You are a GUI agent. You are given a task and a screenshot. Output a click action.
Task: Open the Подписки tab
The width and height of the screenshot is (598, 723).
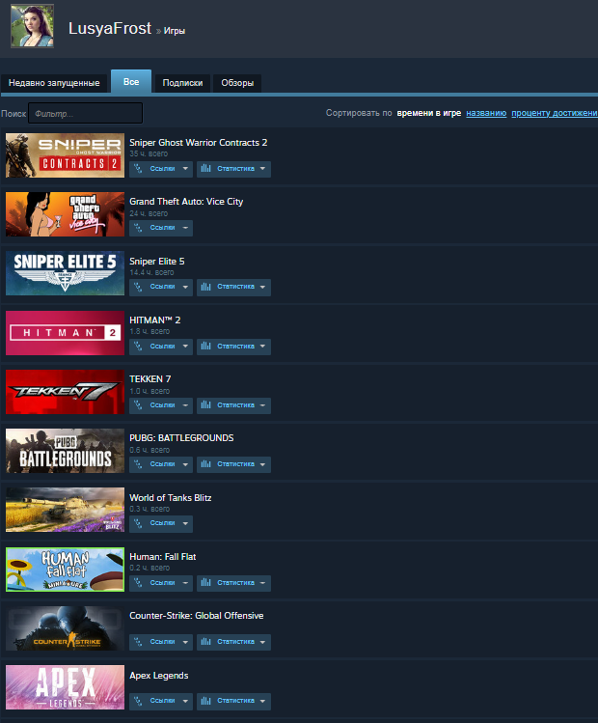click(182, 83)
